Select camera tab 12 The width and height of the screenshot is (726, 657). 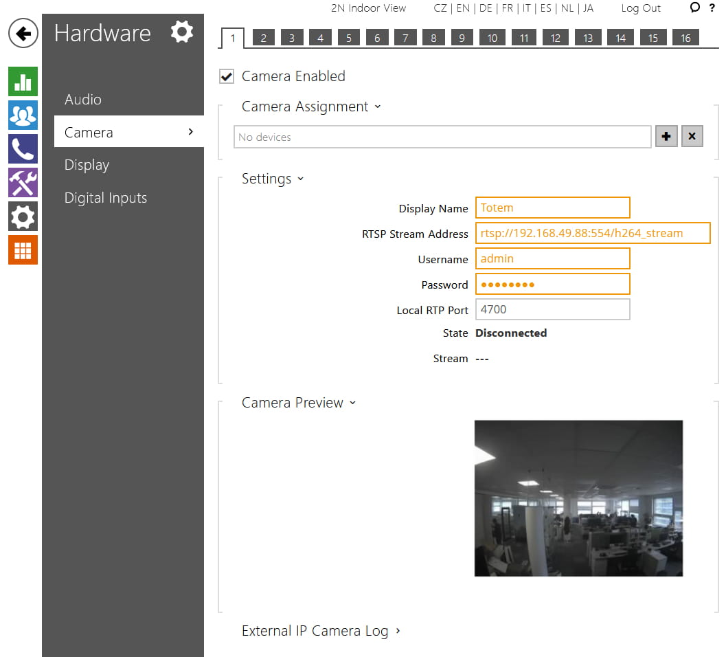(556, 38)
